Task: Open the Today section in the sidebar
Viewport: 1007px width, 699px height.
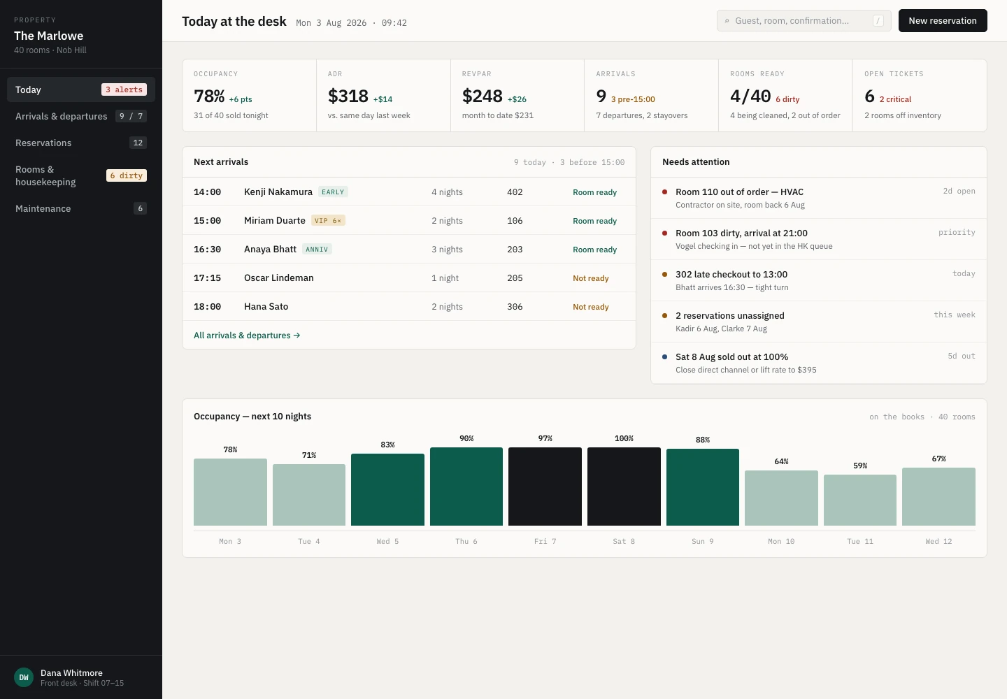Action: coord(81,89)
